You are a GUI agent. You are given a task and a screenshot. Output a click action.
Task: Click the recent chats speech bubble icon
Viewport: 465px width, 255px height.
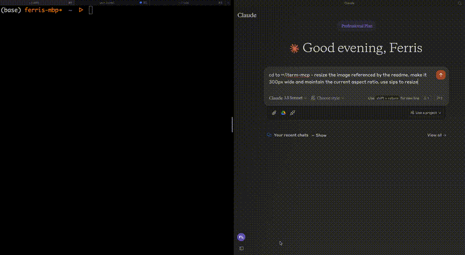pos(269,135)
